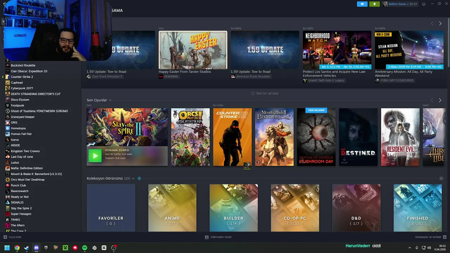
Task: Open Minecraft creeper icon in taskbar
Action: (65, 248)
